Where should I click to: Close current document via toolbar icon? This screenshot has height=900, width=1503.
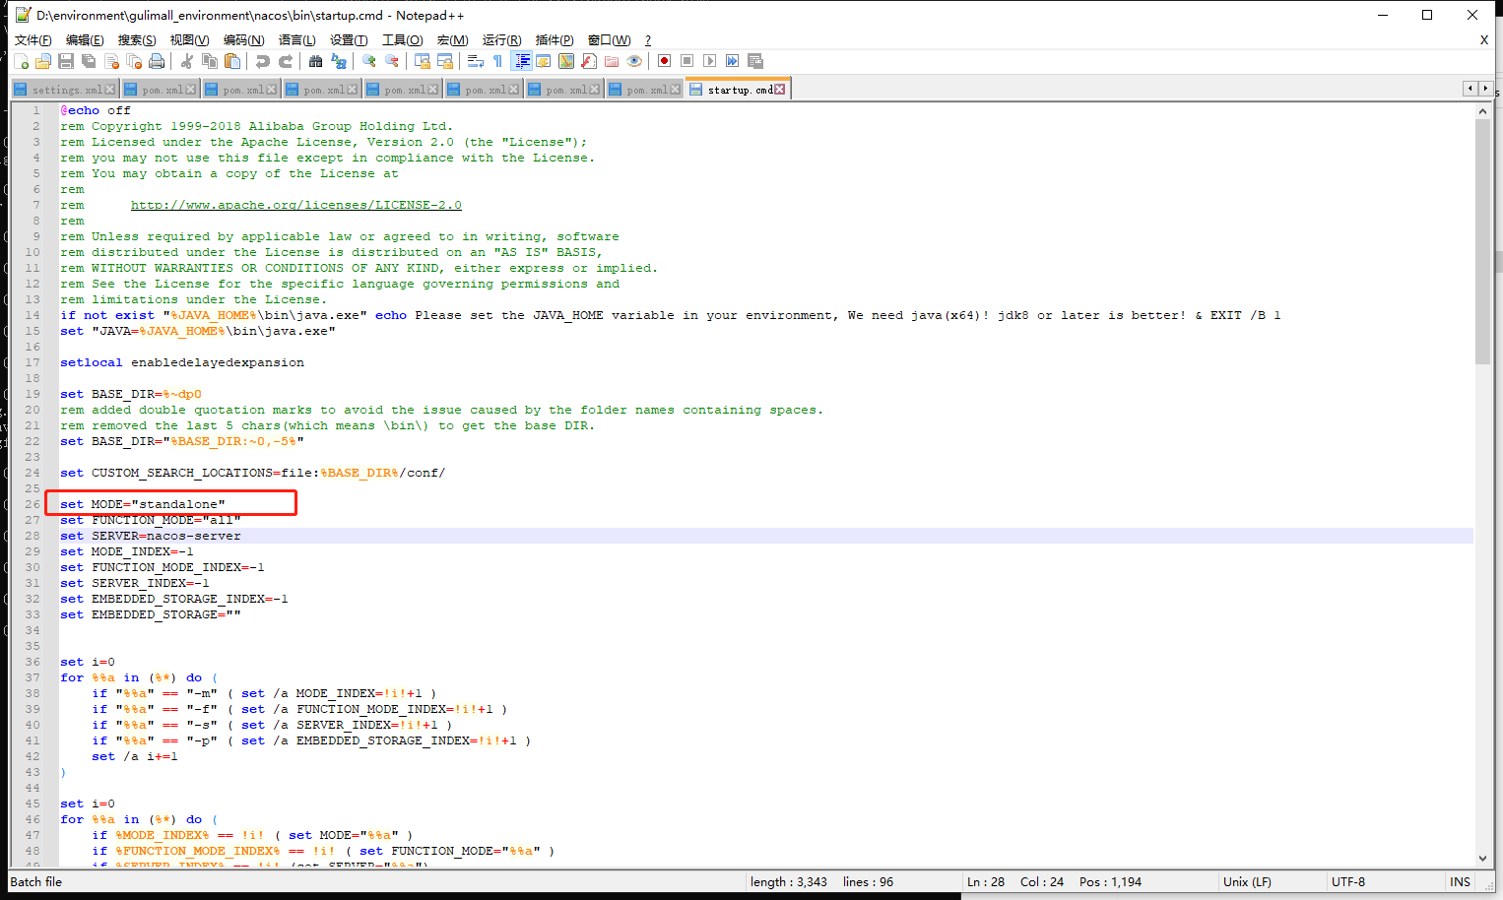(111, 61)
